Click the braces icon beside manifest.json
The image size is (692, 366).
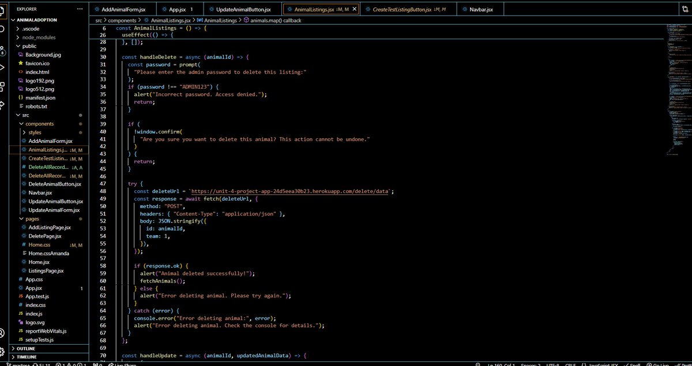(21, 98)
